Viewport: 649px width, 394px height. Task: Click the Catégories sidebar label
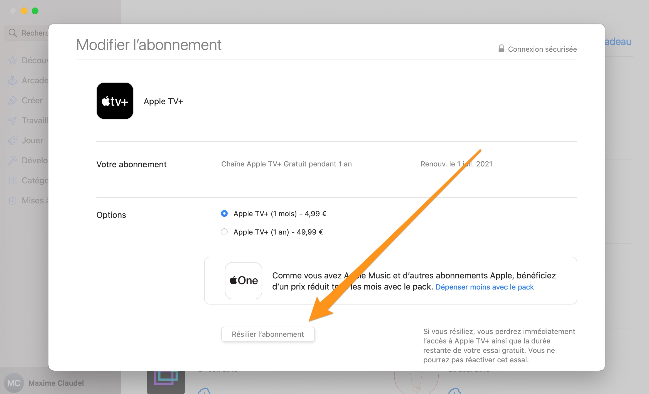(x=35, y=180)
